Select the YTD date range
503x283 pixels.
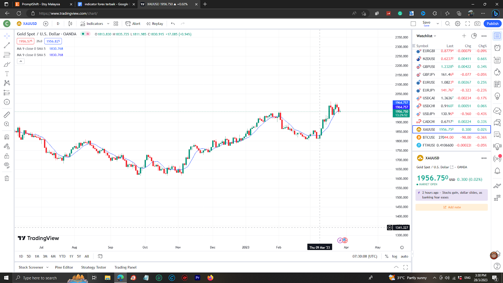coord(62,256)
